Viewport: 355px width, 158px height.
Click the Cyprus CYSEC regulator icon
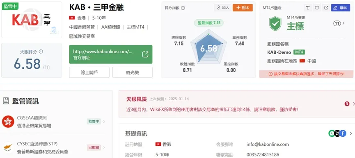tap(8, 148)
